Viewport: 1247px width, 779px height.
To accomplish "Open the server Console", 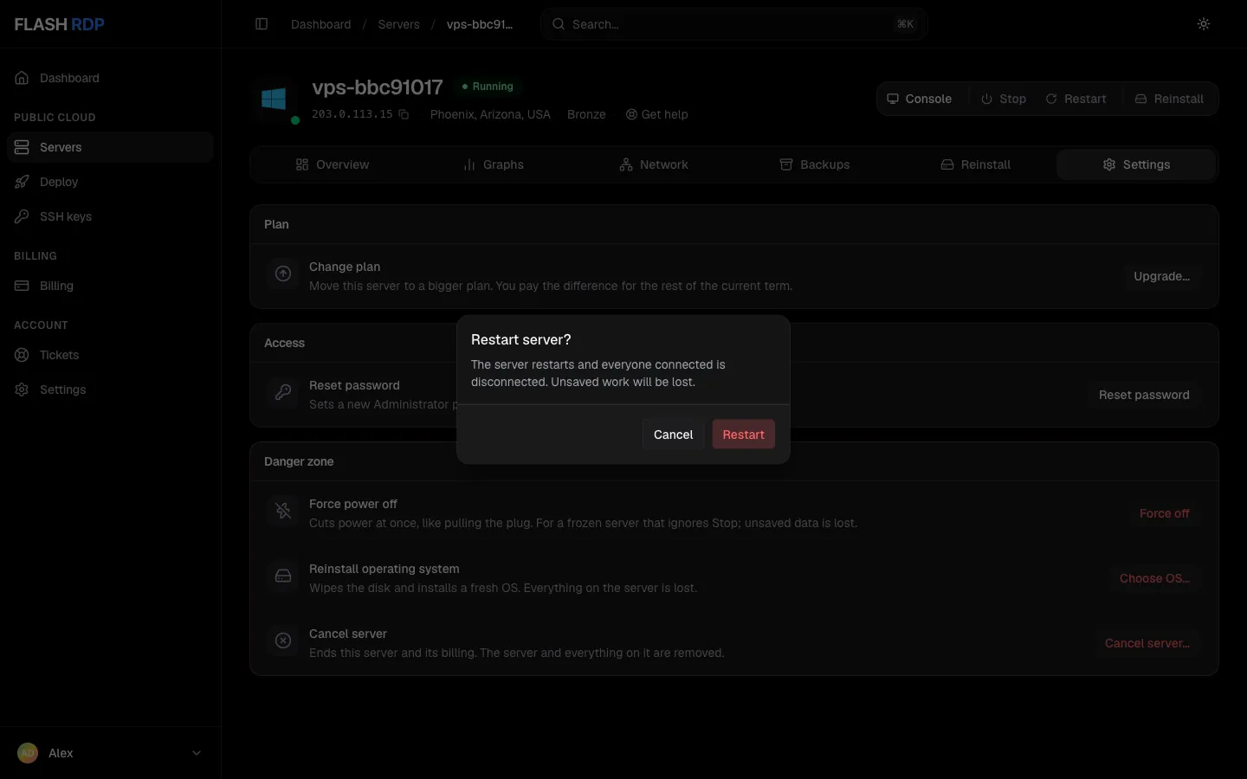I will coord(920,99).
